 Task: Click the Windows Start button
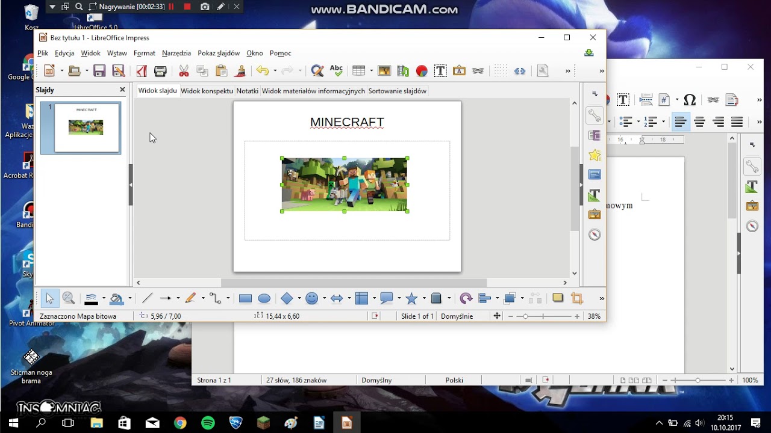tap(13, 423)
